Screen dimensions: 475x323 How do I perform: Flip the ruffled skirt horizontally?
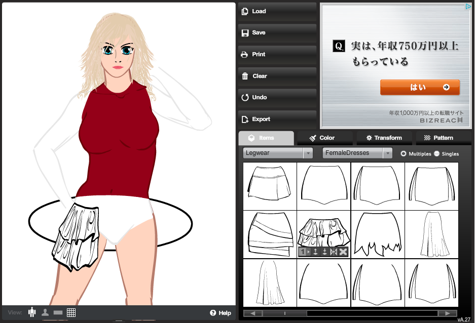334,252
